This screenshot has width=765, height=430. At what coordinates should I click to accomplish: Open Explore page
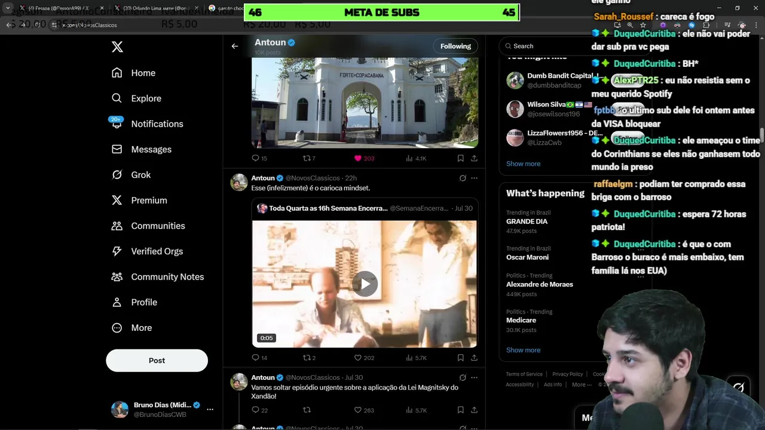pos(137,99)
